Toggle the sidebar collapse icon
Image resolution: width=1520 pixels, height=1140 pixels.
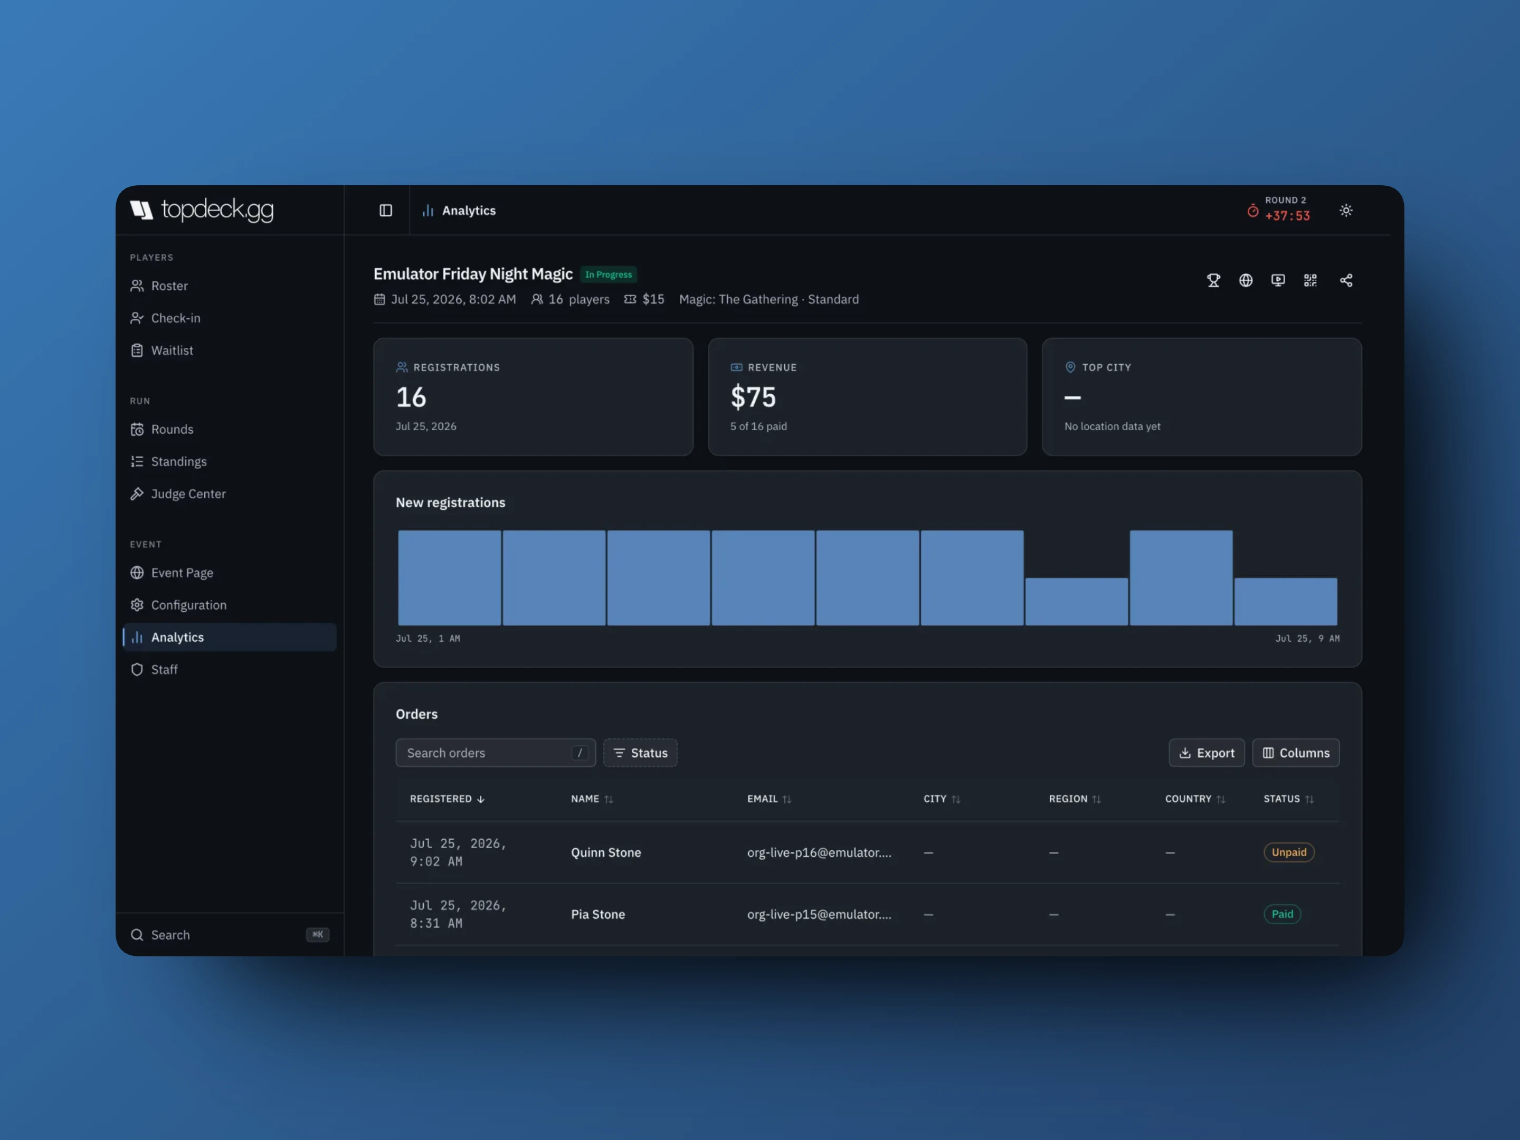click(x=385, y=210)
